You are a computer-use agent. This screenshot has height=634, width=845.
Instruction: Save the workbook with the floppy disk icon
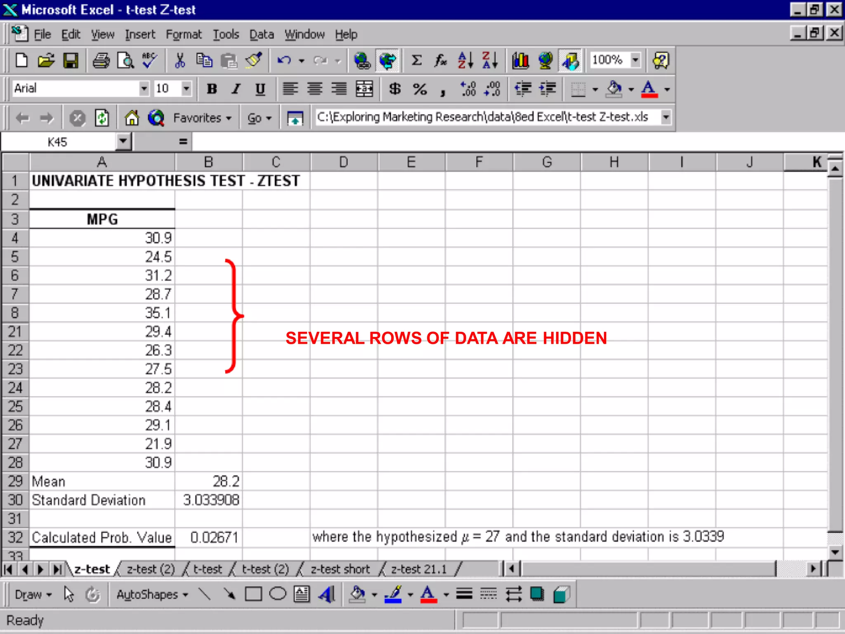(x=71, y=61)
